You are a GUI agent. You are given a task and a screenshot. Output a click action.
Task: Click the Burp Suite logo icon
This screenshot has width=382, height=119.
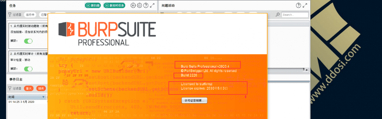pyautogui.click(x=66, y=29)
